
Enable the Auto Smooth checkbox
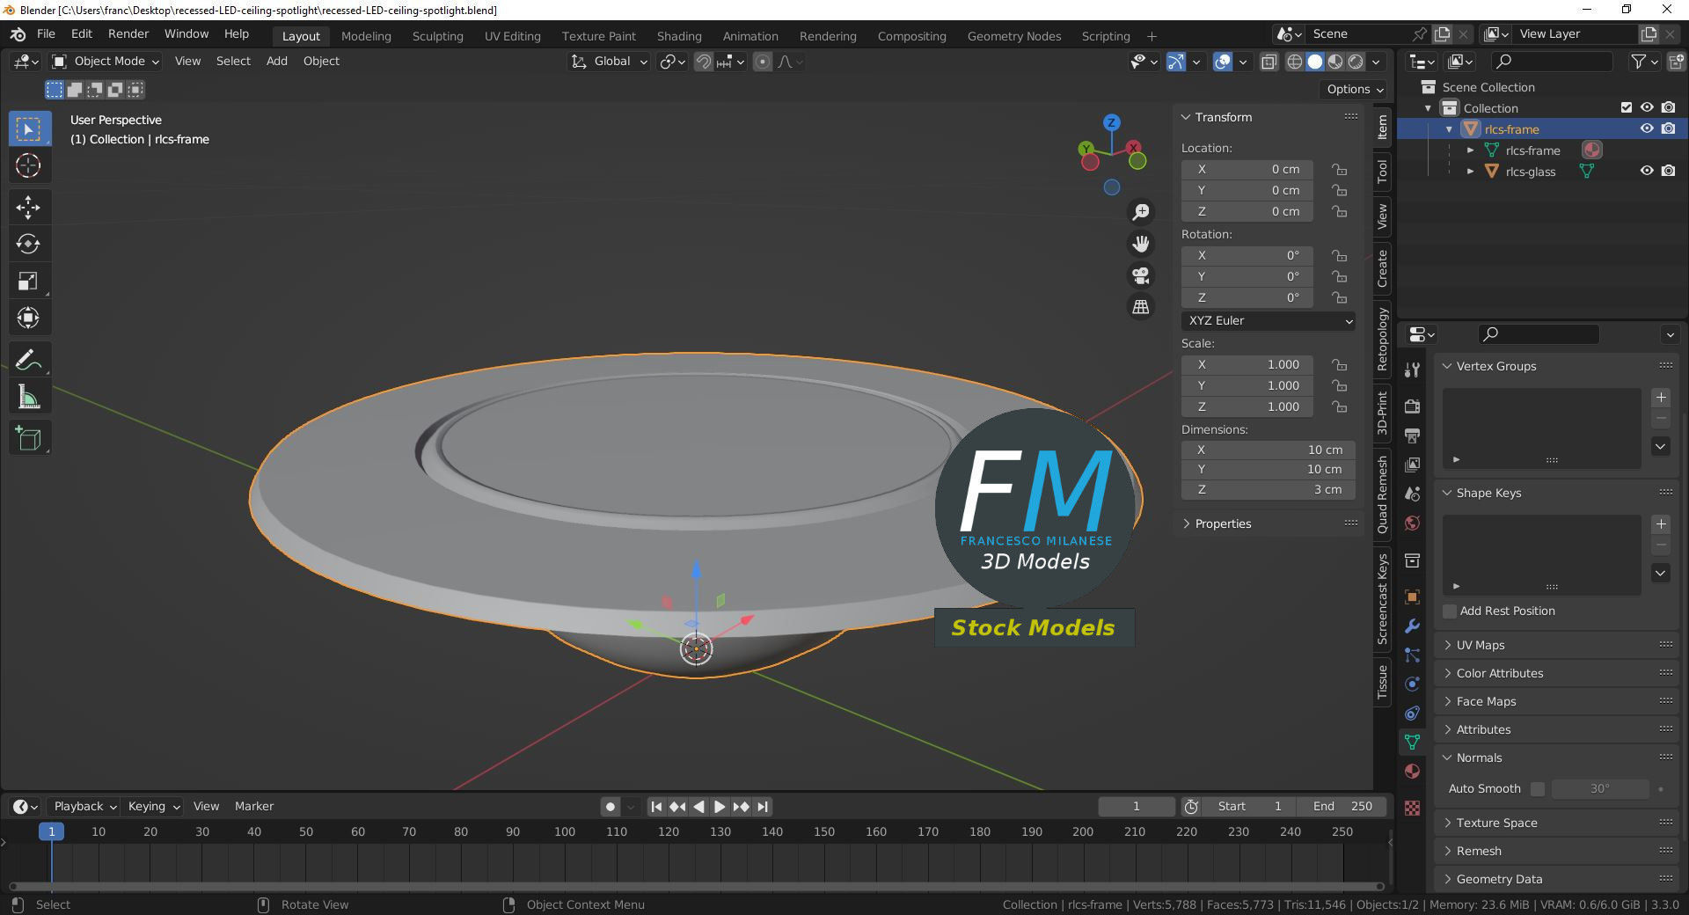click(1538, 789)
